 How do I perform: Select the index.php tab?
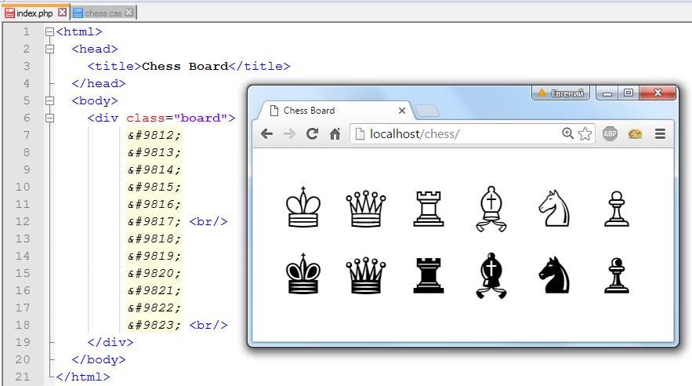pos(35,13)
